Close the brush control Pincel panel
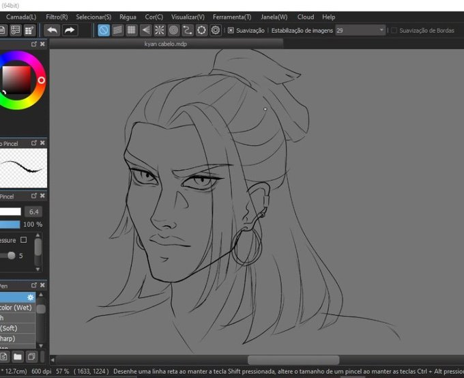The height and width of the screenshot is (378, 464). click(x=42, y=196)
